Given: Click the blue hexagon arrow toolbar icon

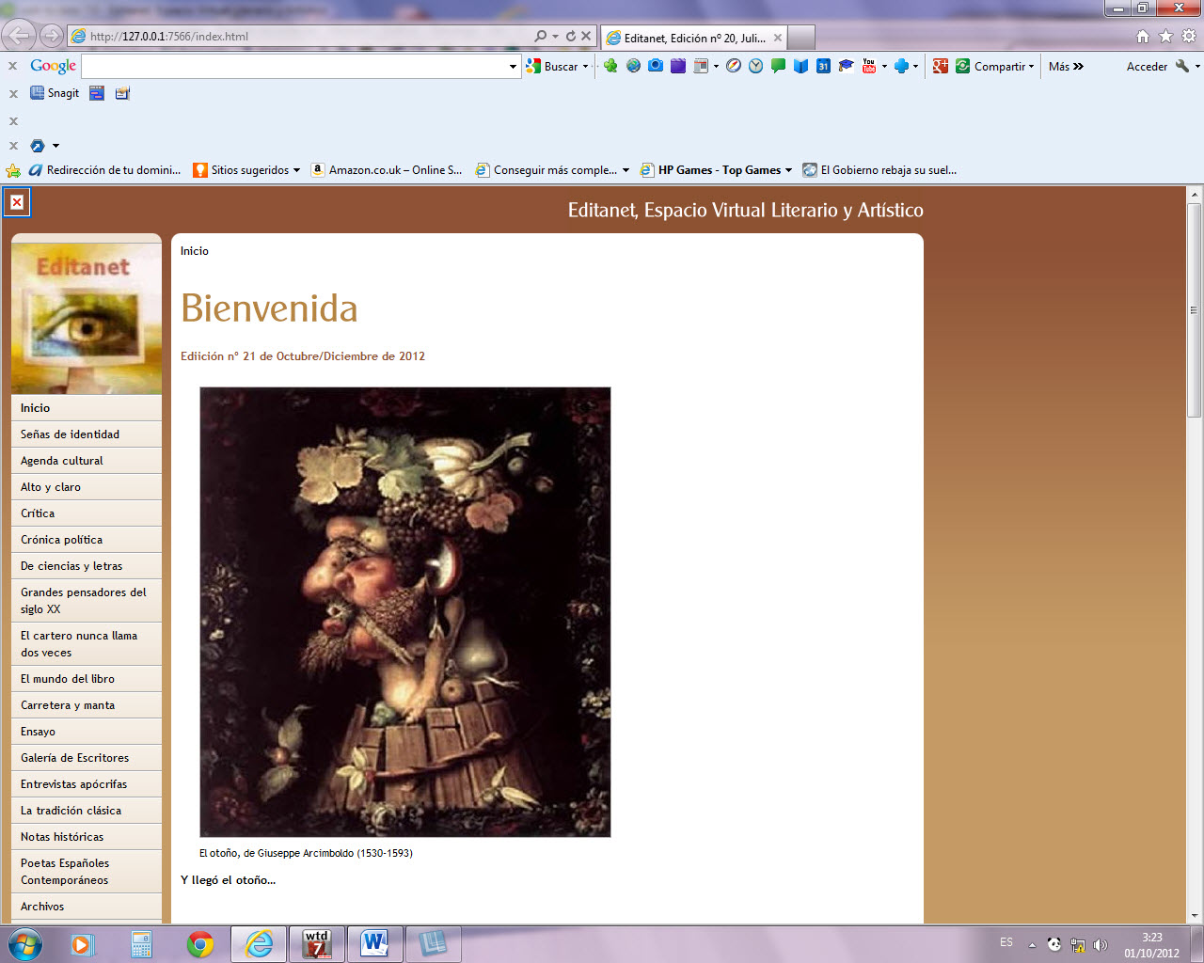Looking at the screenshot, I should 38,146.
